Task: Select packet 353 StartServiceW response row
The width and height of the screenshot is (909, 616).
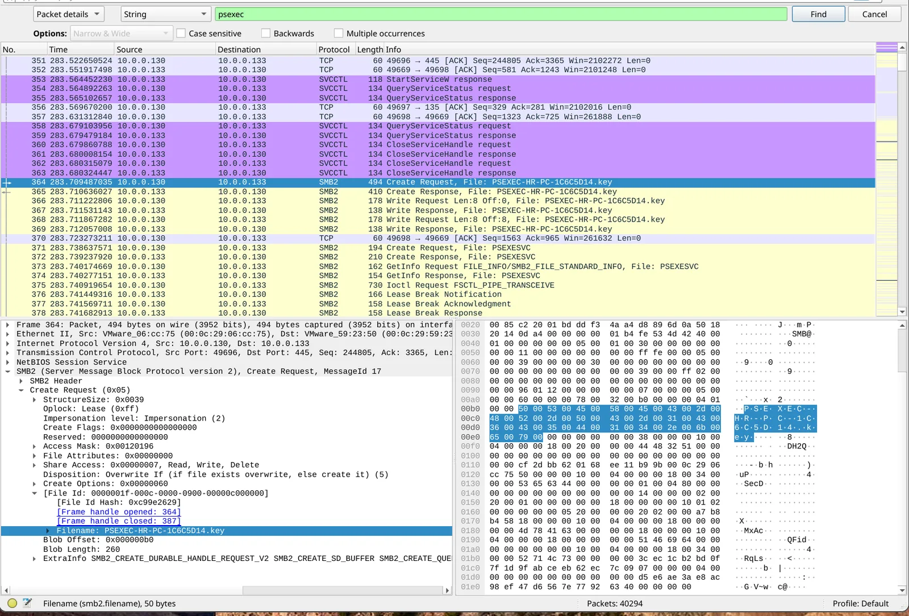Action: tap(437, 80)
